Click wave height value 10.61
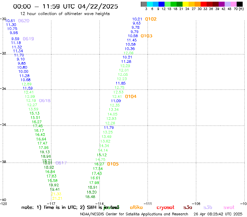This screenshot has width=247, height=217. 10,21
